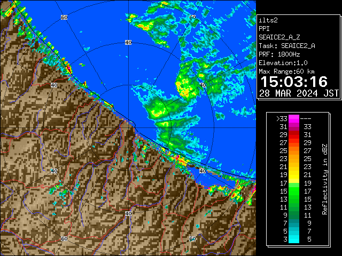This screenshot has width=342, height=256.
Task: Click the >33 legend label
Action: [x=282, y=118]
